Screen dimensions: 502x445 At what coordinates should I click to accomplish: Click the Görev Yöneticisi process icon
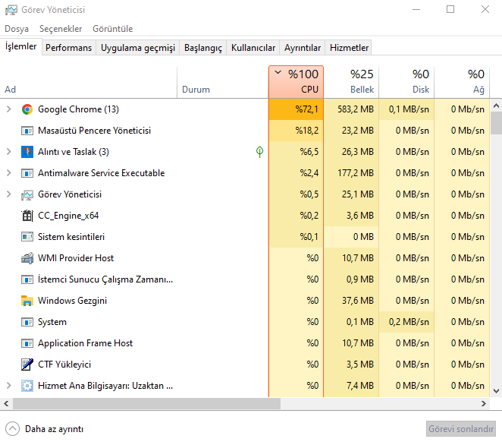(27, 194)
